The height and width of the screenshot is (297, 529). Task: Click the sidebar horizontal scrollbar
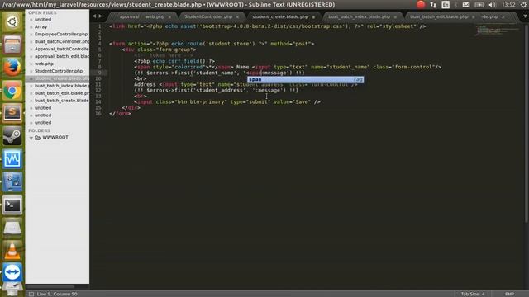pyautogui.click(x=50, y=287)
